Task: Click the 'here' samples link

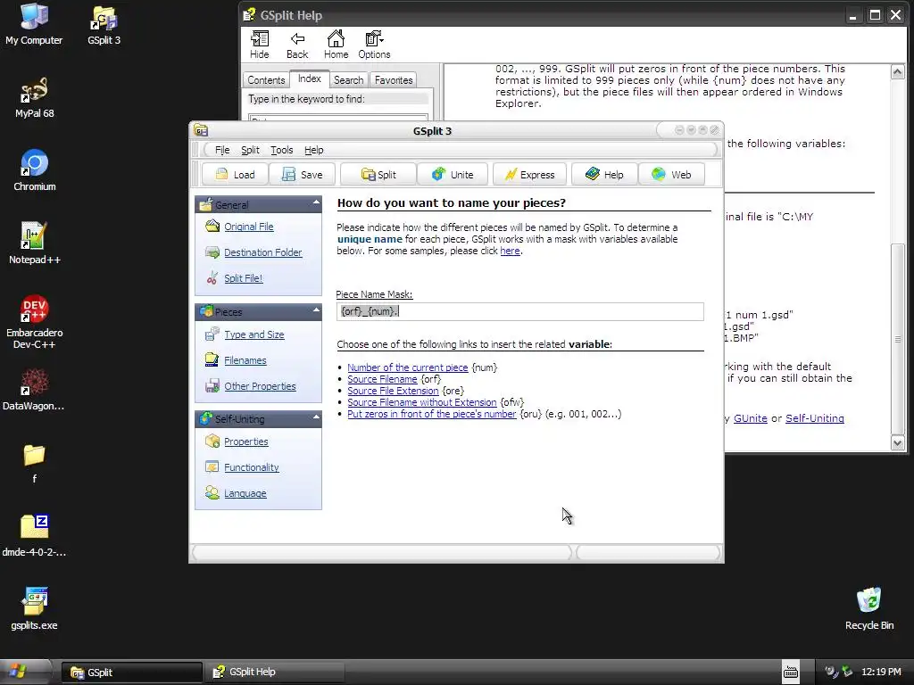Action: (510, 251)
